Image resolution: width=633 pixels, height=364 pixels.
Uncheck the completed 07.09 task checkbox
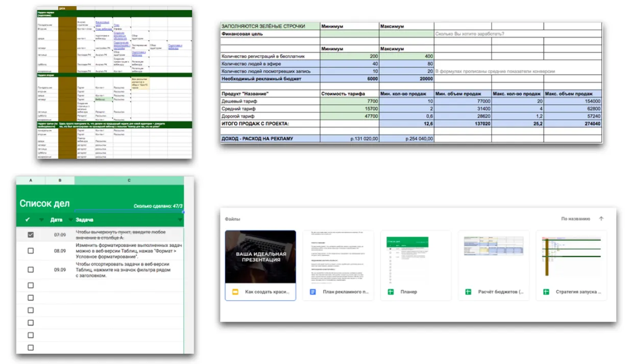click(x=31, y=235)
